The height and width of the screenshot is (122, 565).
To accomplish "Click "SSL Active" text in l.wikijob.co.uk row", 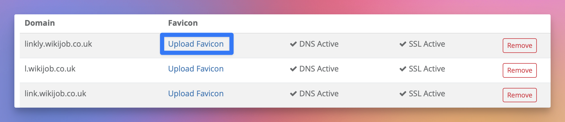I will 427,69.
